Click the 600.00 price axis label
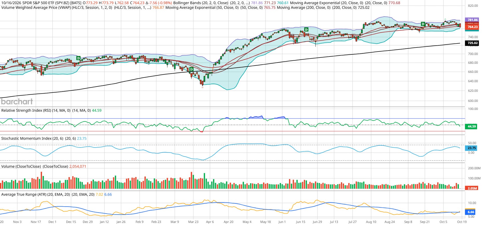The width and height of the screenshot is (482, 225). (x=473, y=101)
